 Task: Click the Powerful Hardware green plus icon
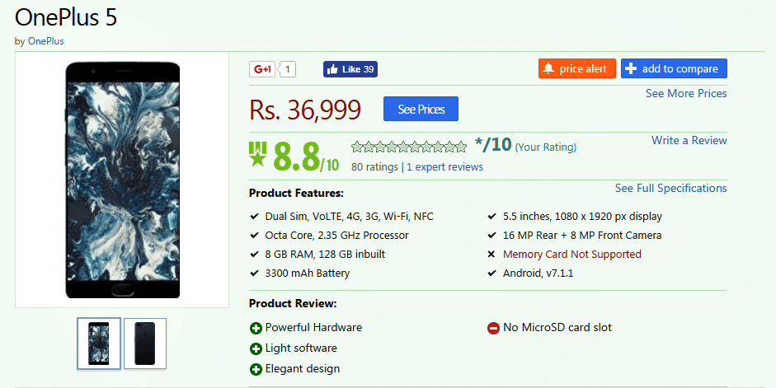pos(256,328)
